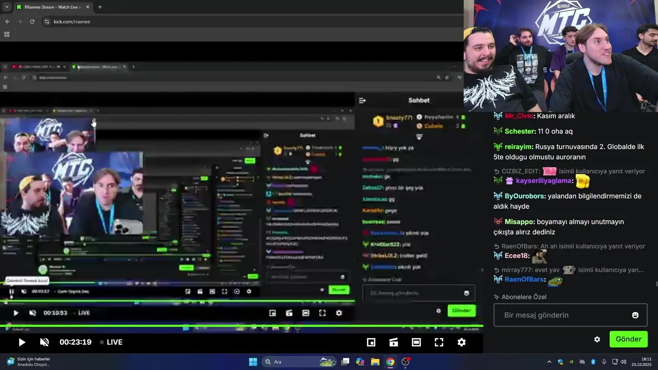Open Windows Security tray icon
Viewport: 658px width, 370px height.
click(560, 362)
